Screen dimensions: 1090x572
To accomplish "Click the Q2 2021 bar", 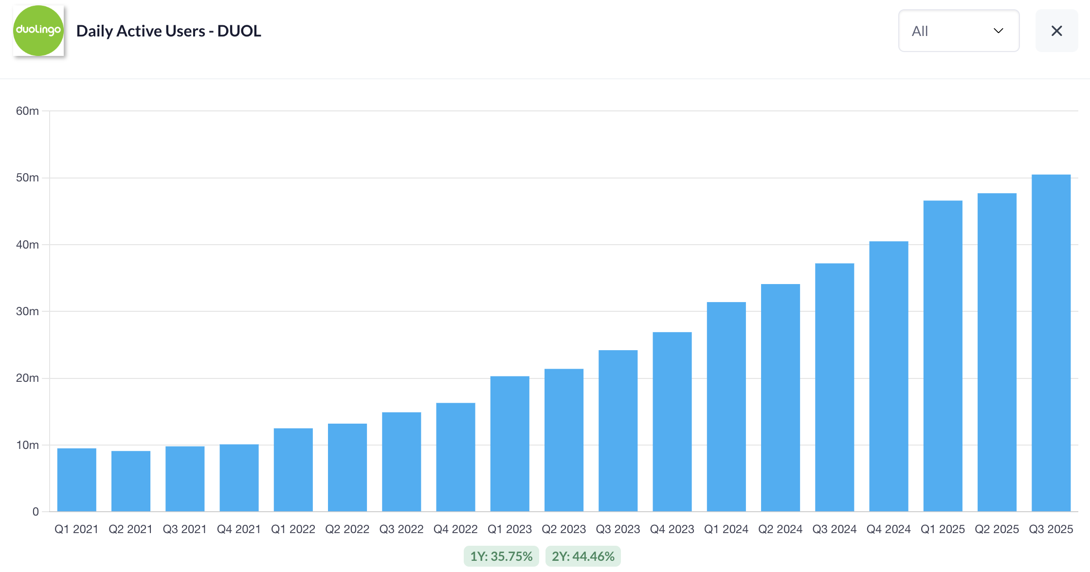I will point(130,481).
